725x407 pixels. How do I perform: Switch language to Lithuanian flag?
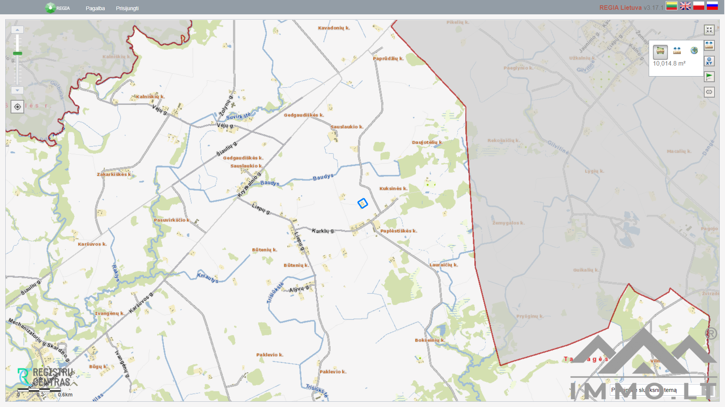[671, 6]
